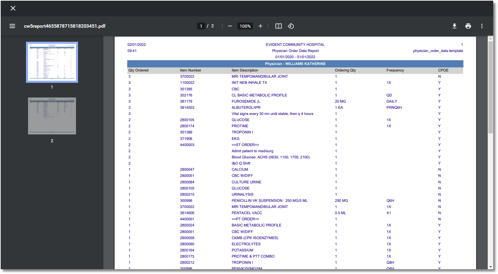Click the 250 MG ordering quantity
Viewport: 498px width, 274px height.
point(342,200)
